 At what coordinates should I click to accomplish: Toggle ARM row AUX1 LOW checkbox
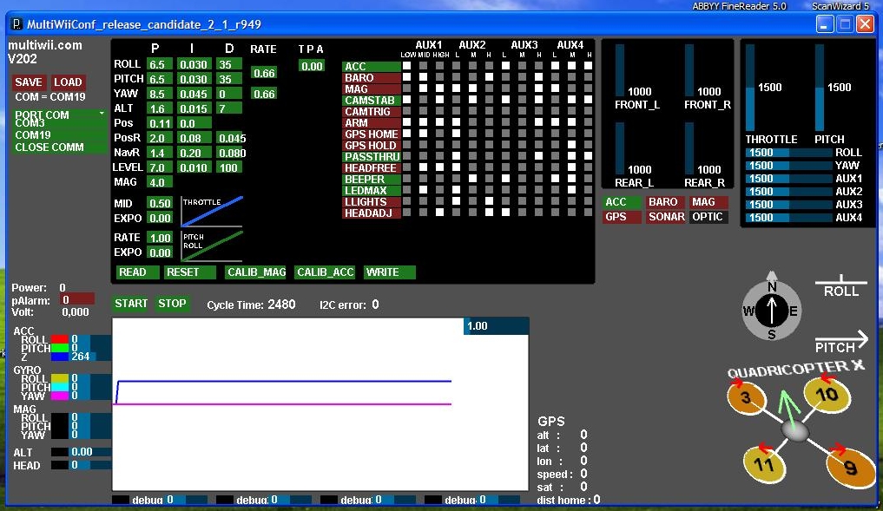(406, 122)
